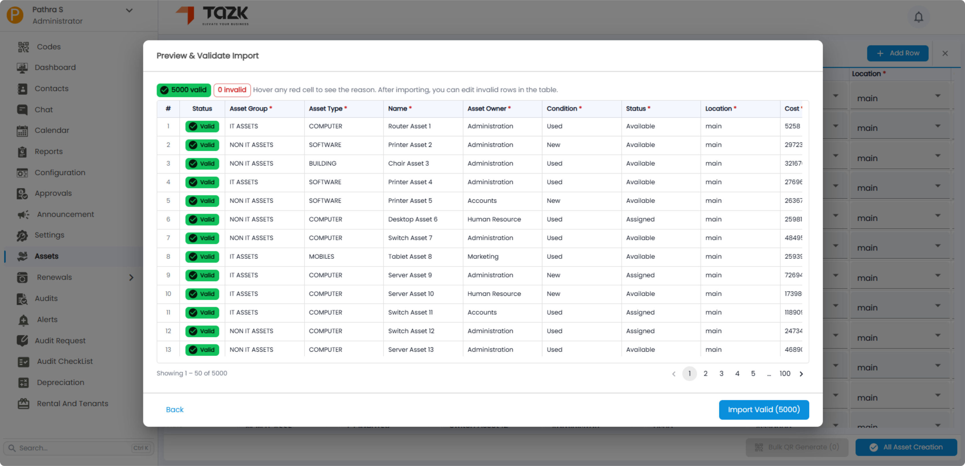Click the Valid badge in row 7
The image size is (965, 466).
[x=202, y=238]
